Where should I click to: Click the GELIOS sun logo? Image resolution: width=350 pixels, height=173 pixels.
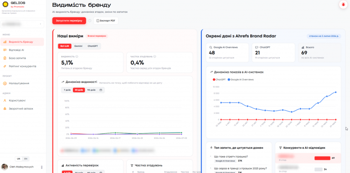5,4
